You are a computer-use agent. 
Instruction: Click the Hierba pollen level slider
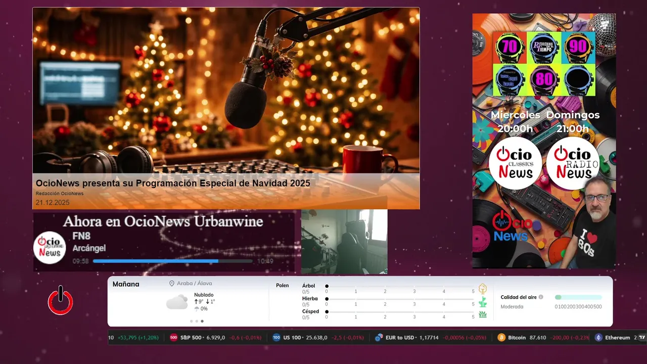pos(400,299)
